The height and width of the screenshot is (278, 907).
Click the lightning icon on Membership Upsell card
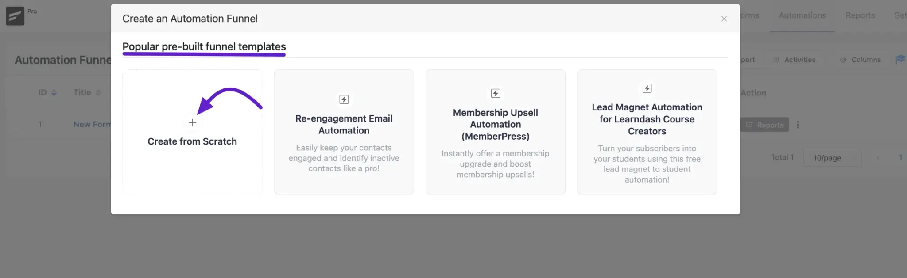pyautogui.click(x=495, y=94)
